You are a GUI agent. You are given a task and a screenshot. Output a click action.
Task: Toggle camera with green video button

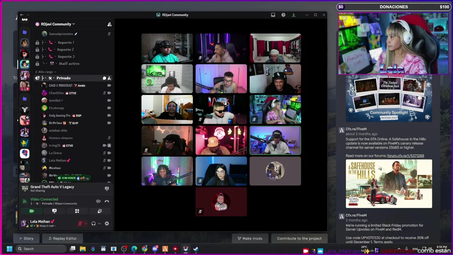(31, 211)
